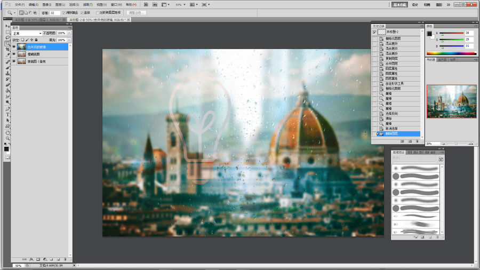
Task: Click the foreground color swatch in toolbox
Action: pyautogui.click(x=6, y=148)
